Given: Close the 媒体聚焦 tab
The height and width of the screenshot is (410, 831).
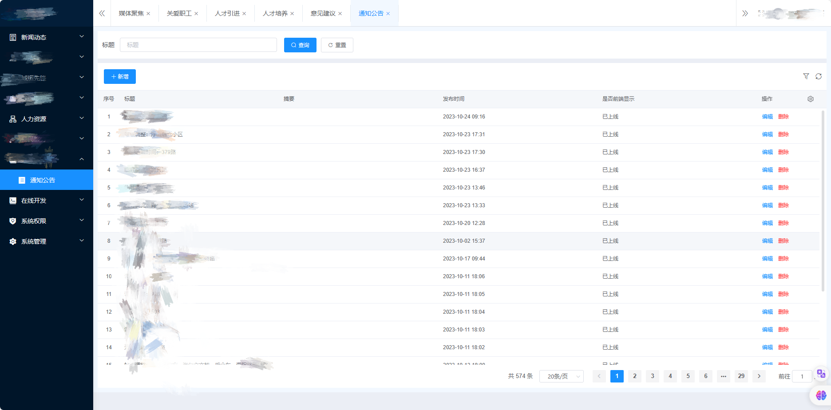Looking at the screenshot, I should pyautogui.click(x=148, y=14).
